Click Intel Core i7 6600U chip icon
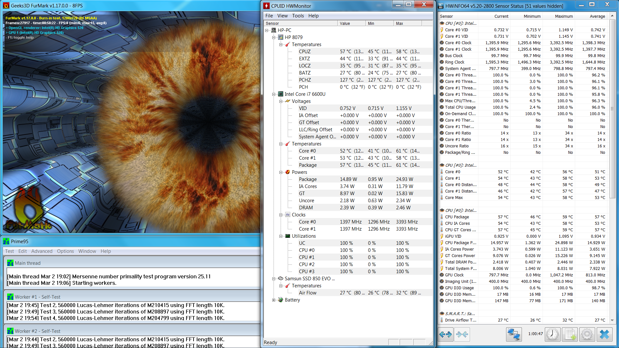 coord(281,94)
